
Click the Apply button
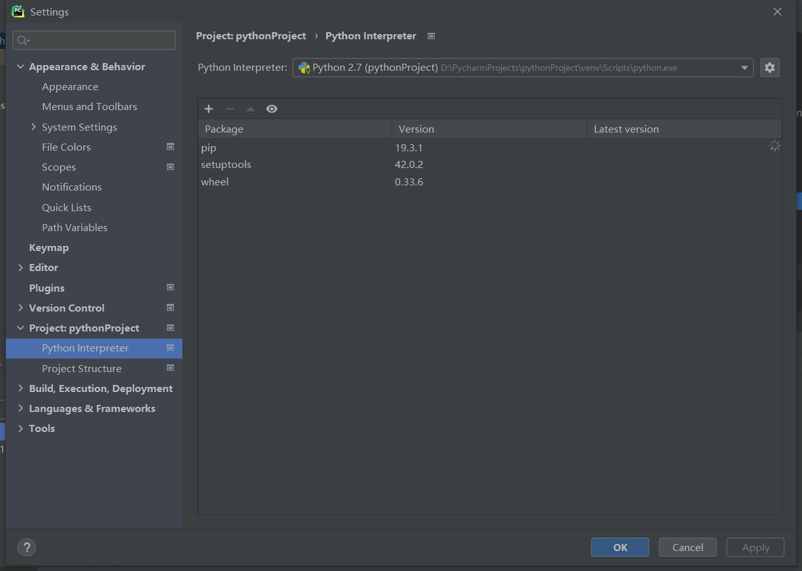coord(756,547)
